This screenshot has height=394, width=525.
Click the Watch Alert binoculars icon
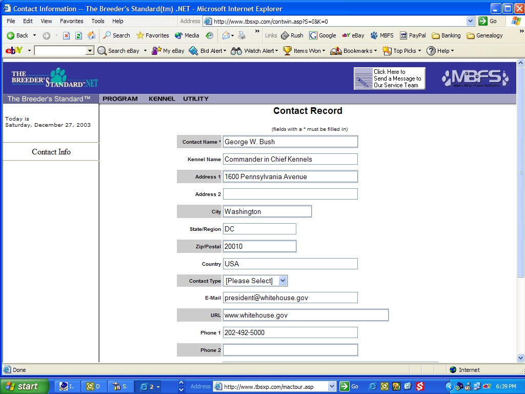pyautogui.click(x=236, y=51)
